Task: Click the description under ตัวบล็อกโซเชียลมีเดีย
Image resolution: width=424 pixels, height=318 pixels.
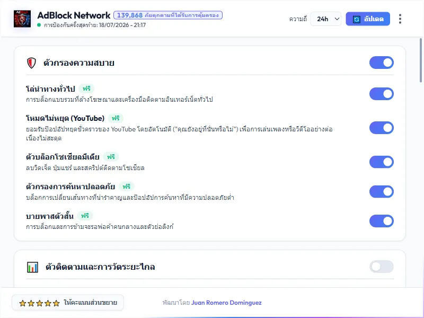Action: click(x=85, y=168)
